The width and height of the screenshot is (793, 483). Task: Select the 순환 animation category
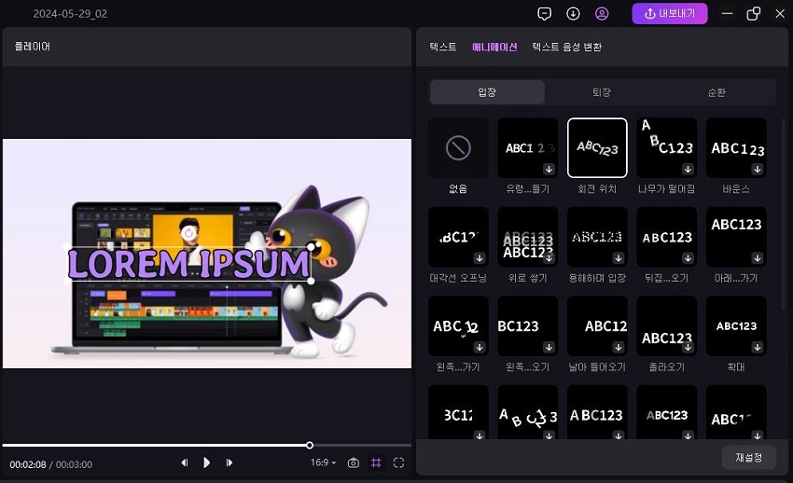(x=716, y=92)
